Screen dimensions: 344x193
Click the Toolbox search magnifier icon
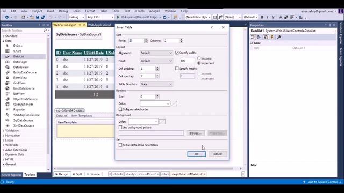[45, 31]
